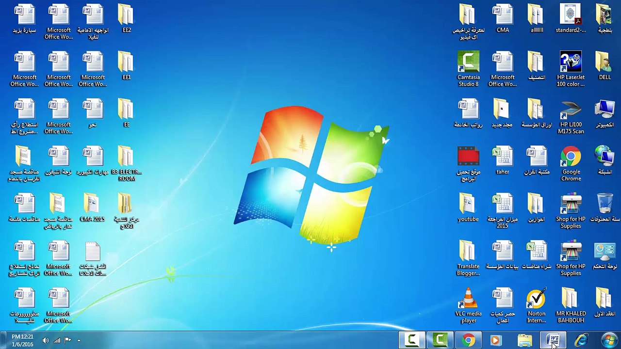Select the شراء مناقصات Excel file
The height and width of the screenshot is (349, 621).
[536, 255]
